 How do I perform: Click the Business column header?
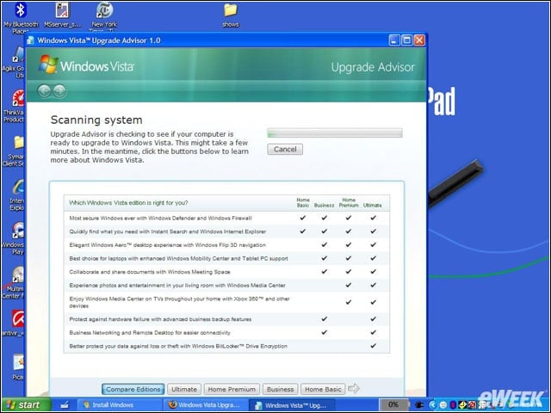pyautogui.click(x=324, y=205)
